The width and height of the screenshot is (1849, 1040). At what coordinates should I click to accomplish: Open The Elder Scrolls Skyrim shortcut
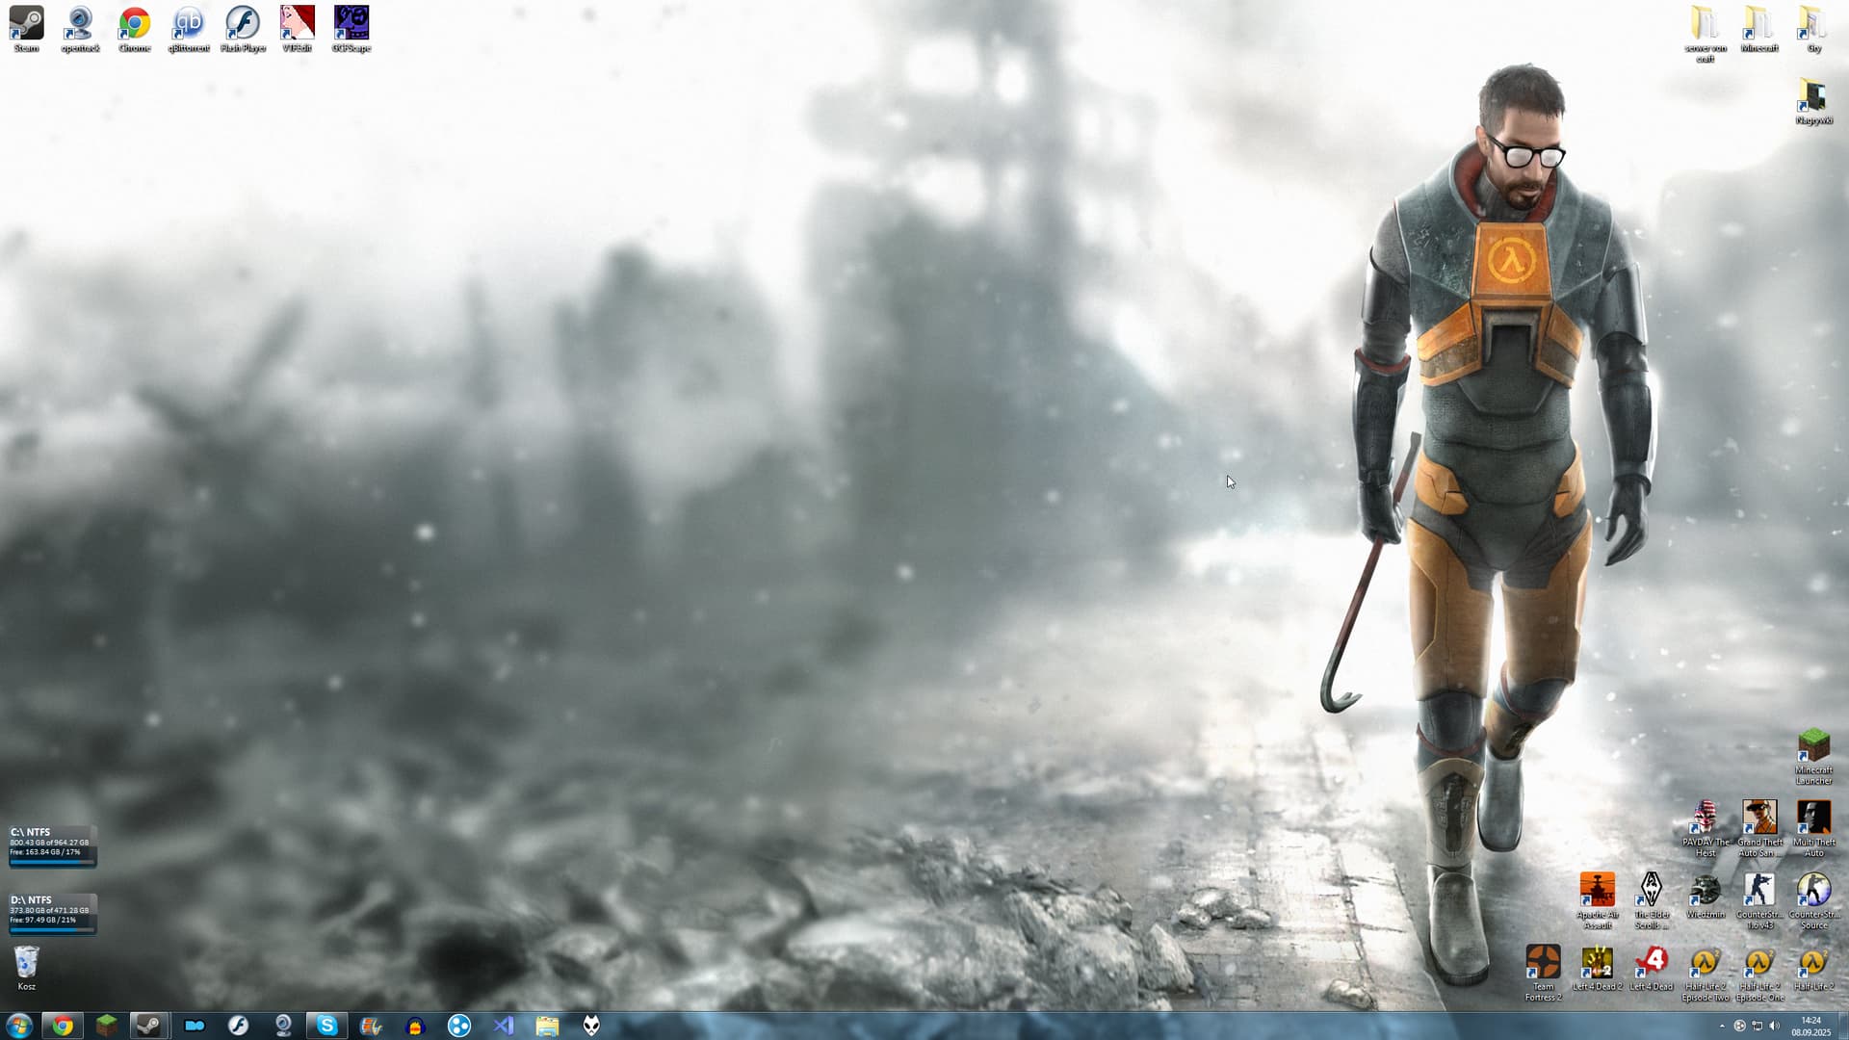tap(1651, 891)
